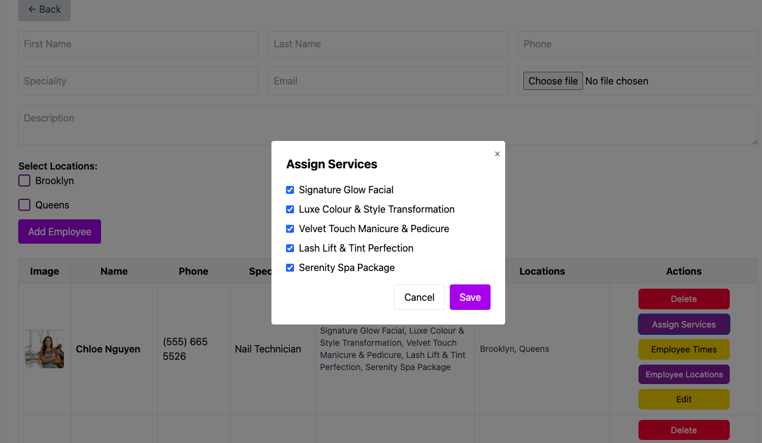
Task: Select the Speciality text box
Action: point(138,81)
